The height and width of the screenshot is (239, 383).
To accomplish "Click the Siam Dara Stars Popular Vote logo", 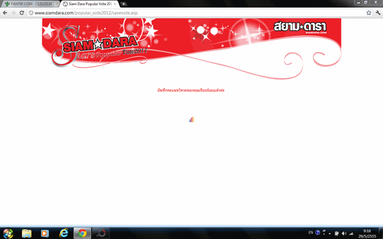I will [100, 46].
